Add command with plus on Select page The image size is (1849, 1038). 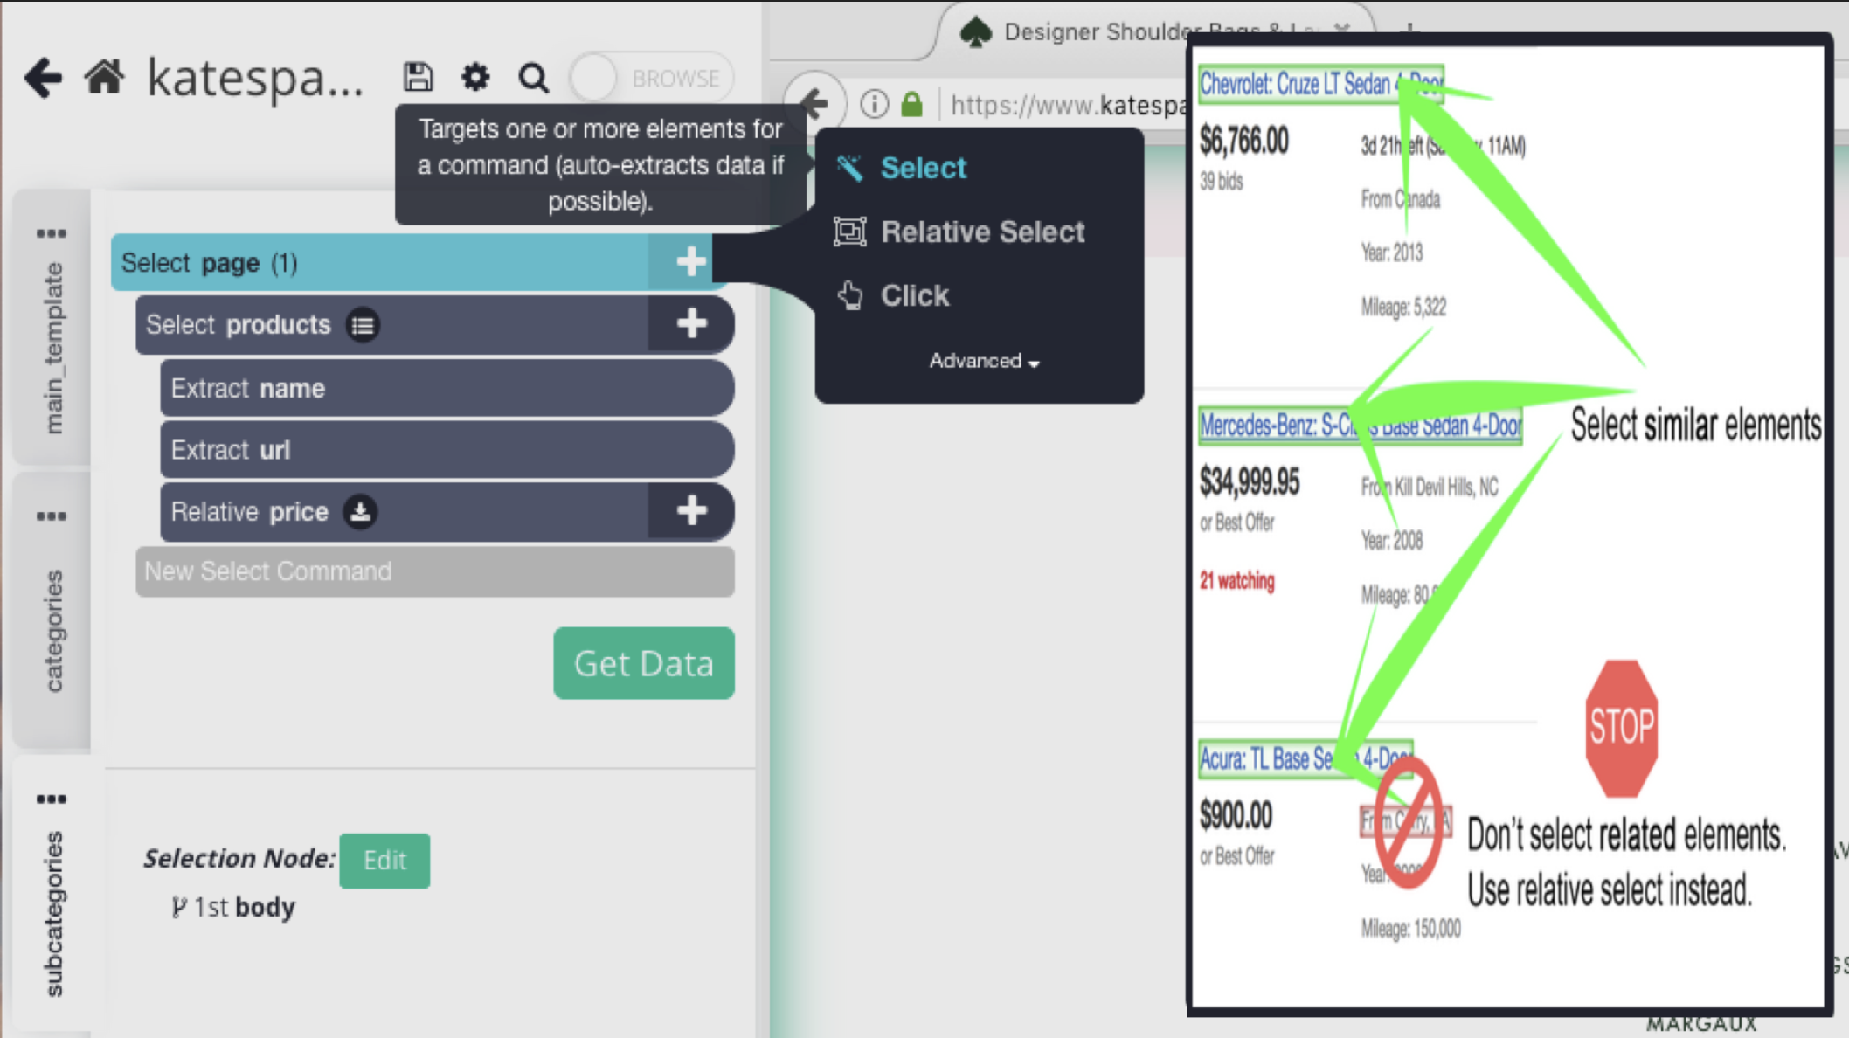690,261
